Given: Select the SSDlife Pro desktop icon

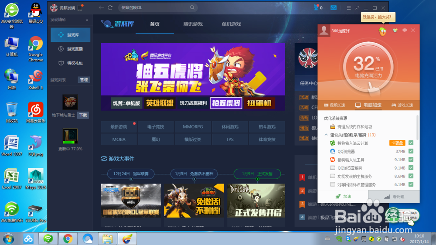Looking at the screenshot, I should [x=36, y=212].
